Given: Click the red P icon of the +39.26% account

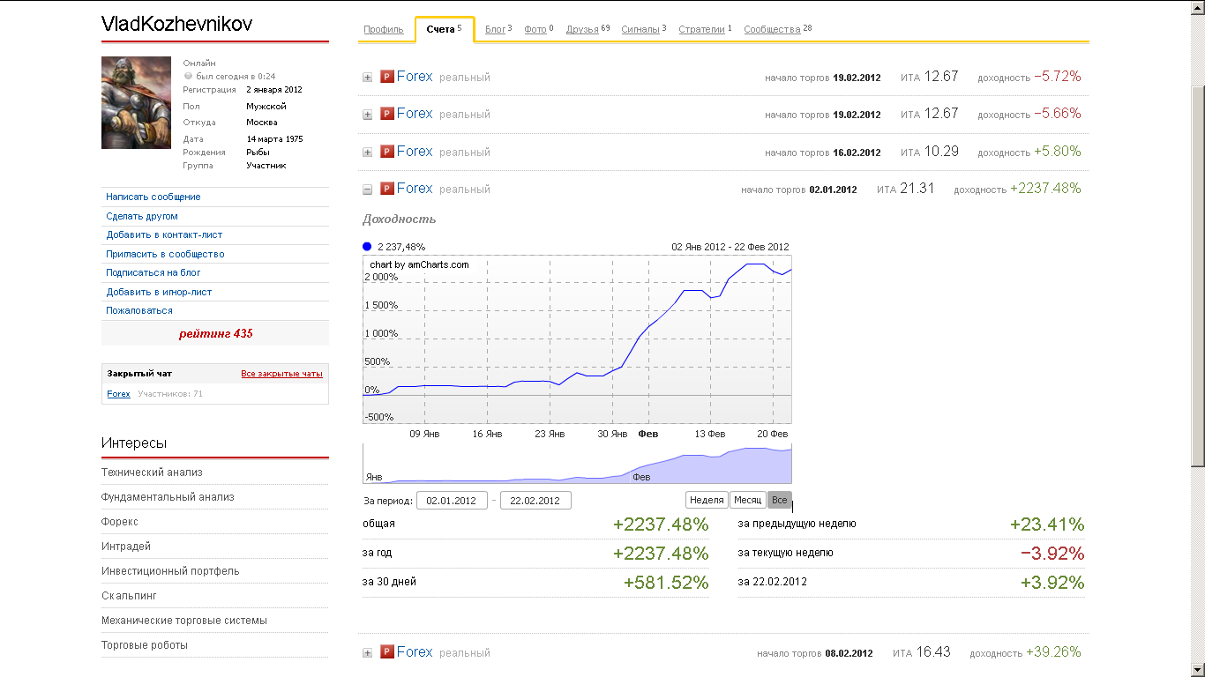Looking at the screenshot, I should (386, 652).
